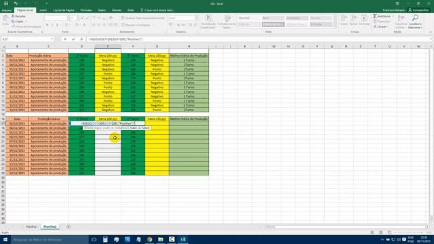The width and height of the screenshot is (434, 244).
Task: Open the Insert Function fx dialog
Action: [81, 39]
